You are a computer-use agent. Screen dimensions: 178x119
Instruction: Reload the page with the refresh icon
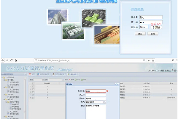12,60
